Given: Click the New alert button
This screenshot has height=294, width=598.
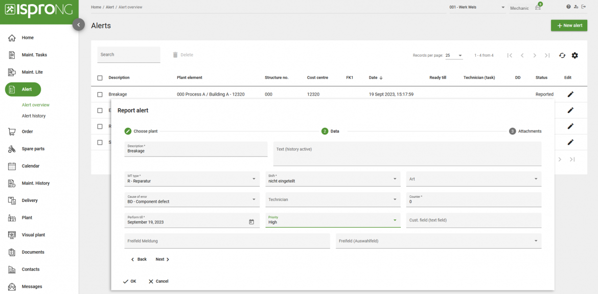Looking at the screenshot, I should [x=569, y=26].
